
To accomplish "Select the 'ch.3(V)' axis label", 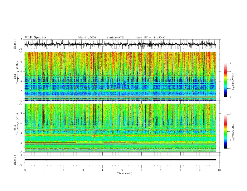I will (15, 160).
